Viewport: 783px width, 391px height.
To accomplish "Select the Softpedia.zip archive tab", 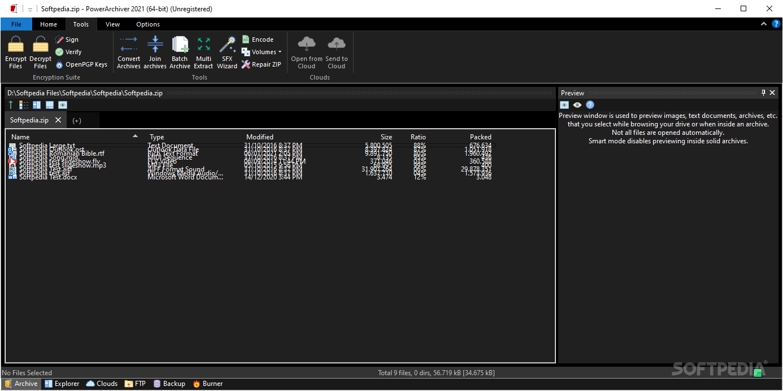I will tap(29, 120).
